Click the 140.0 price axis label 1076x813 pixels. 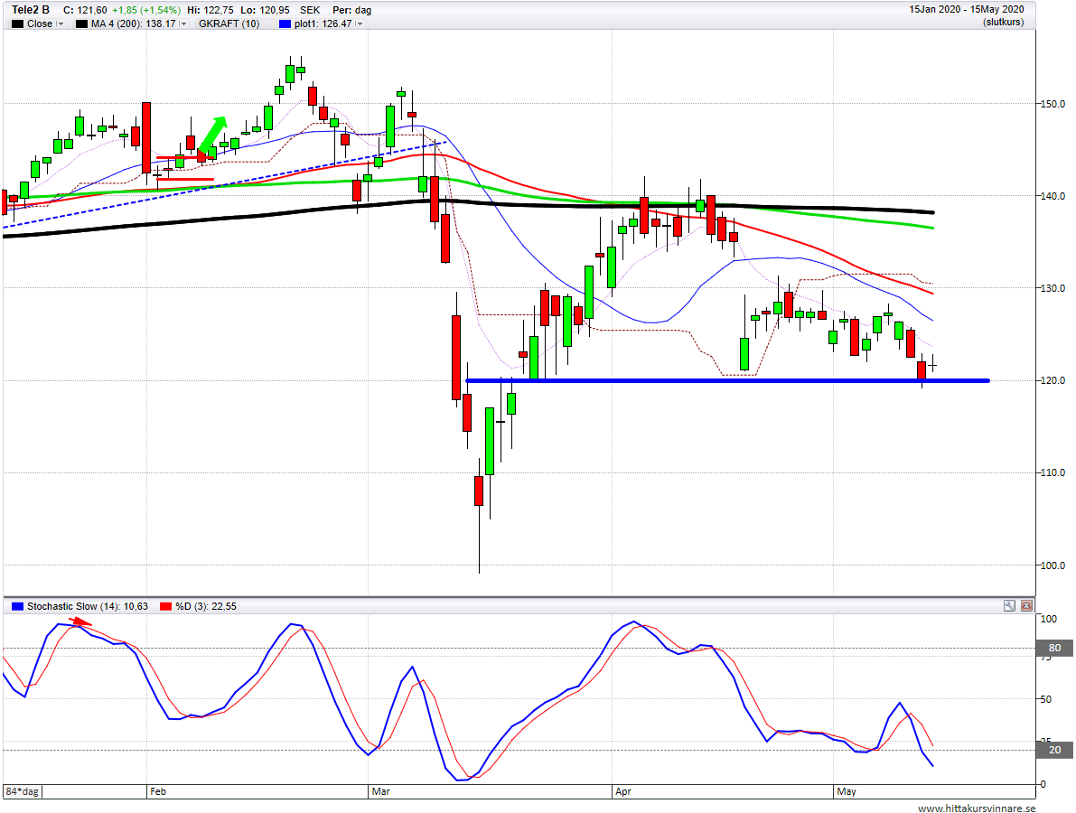(1053, 196)
